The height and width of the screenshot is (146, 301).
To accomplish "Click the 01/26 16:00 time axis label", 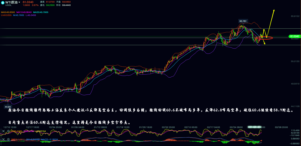I will 146,127.
